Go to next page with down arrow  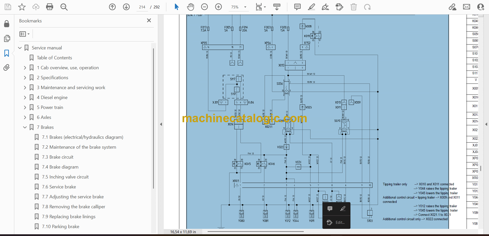126,7
